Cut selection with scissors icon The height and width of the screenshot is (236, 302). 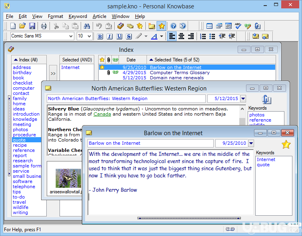56,26
